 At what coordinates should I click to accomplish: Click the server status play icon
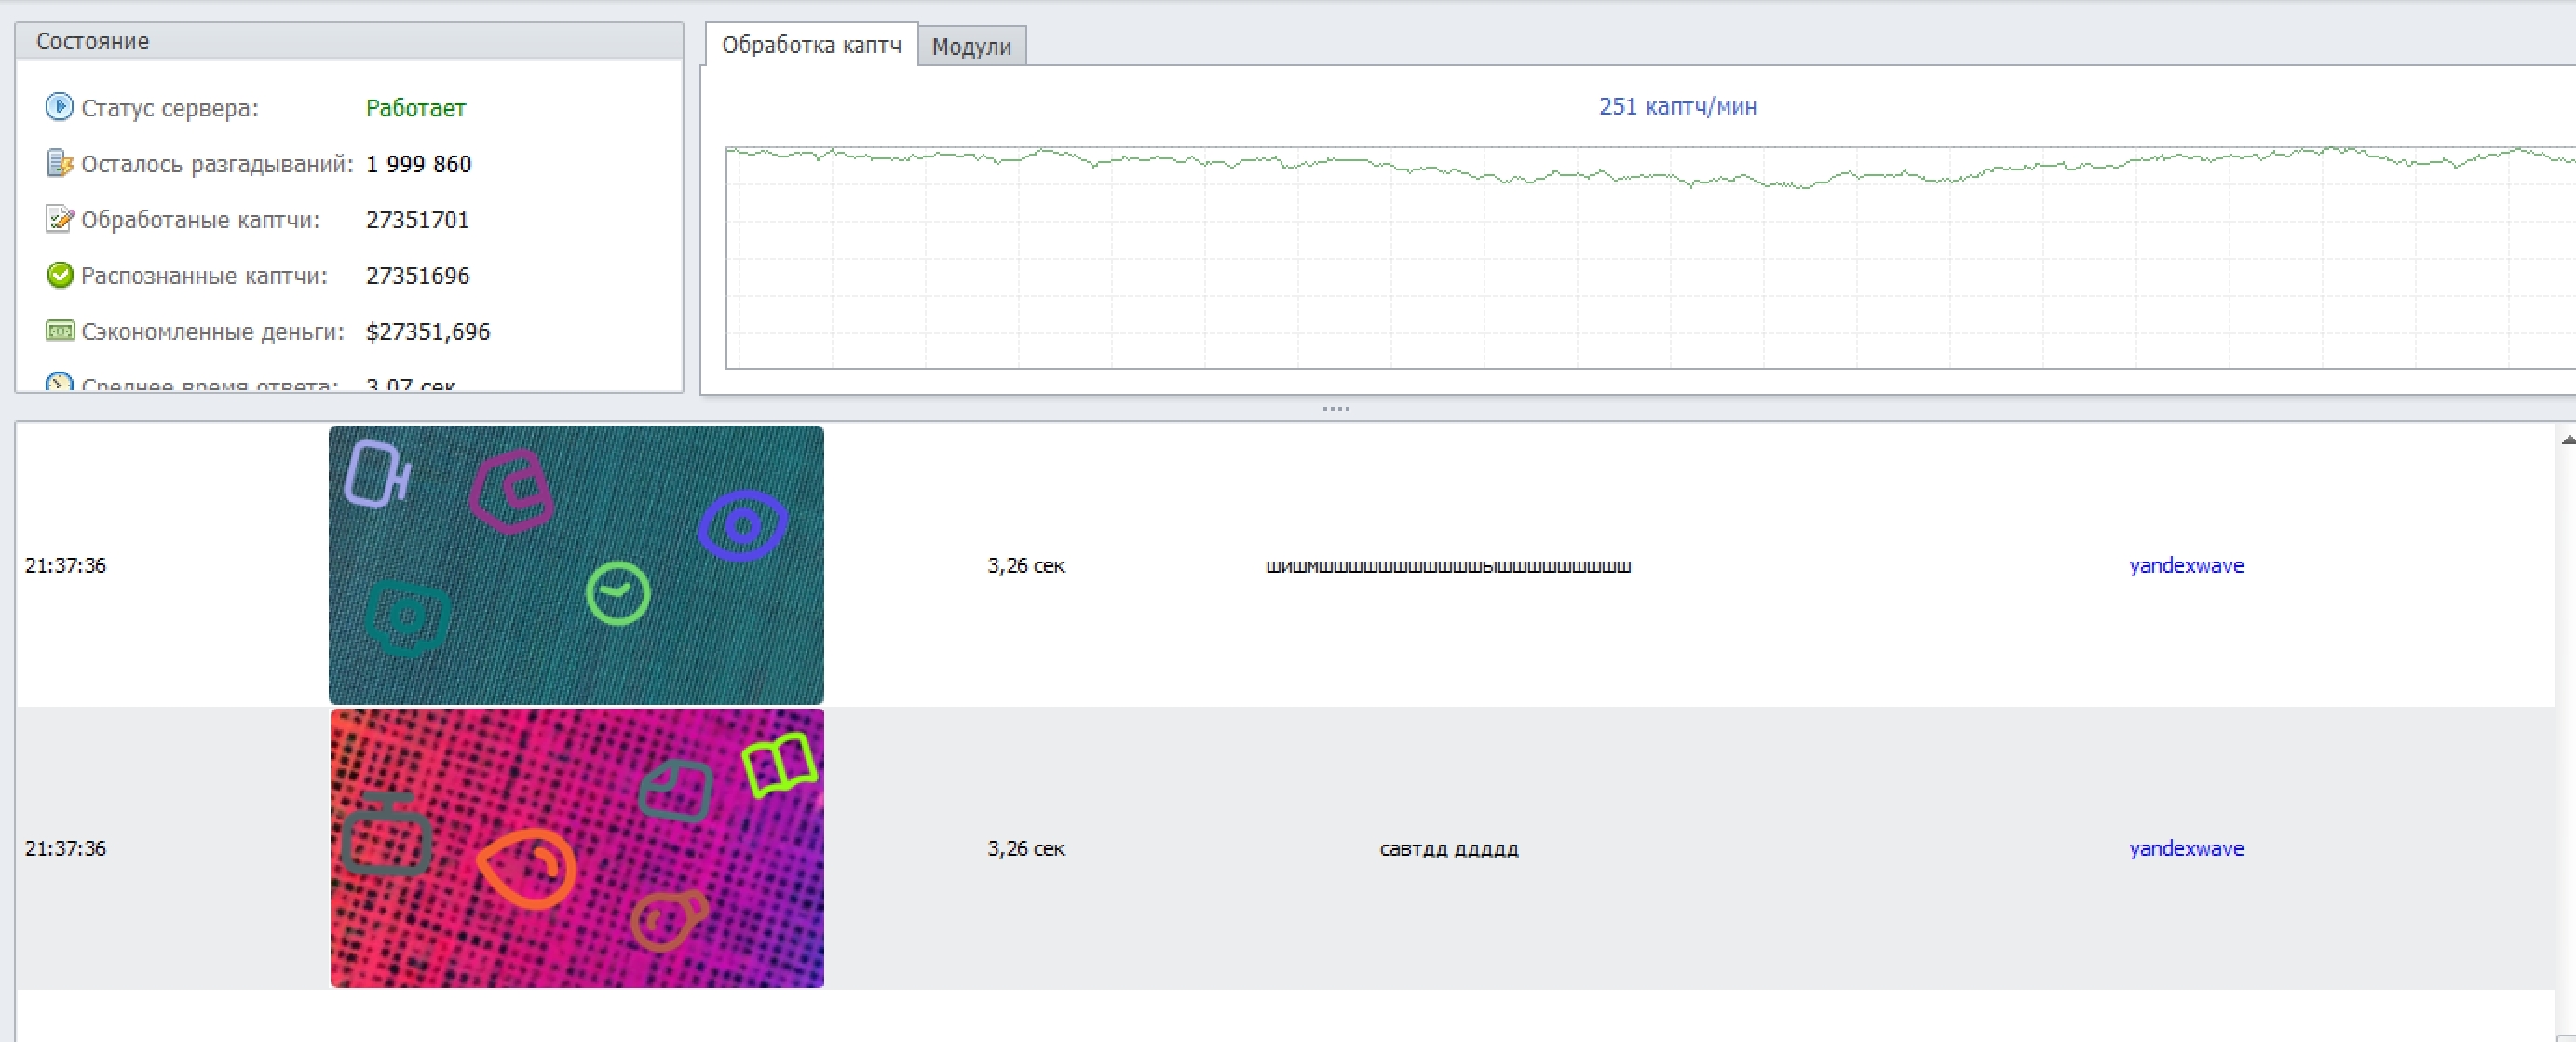click(x=59, y=106)
